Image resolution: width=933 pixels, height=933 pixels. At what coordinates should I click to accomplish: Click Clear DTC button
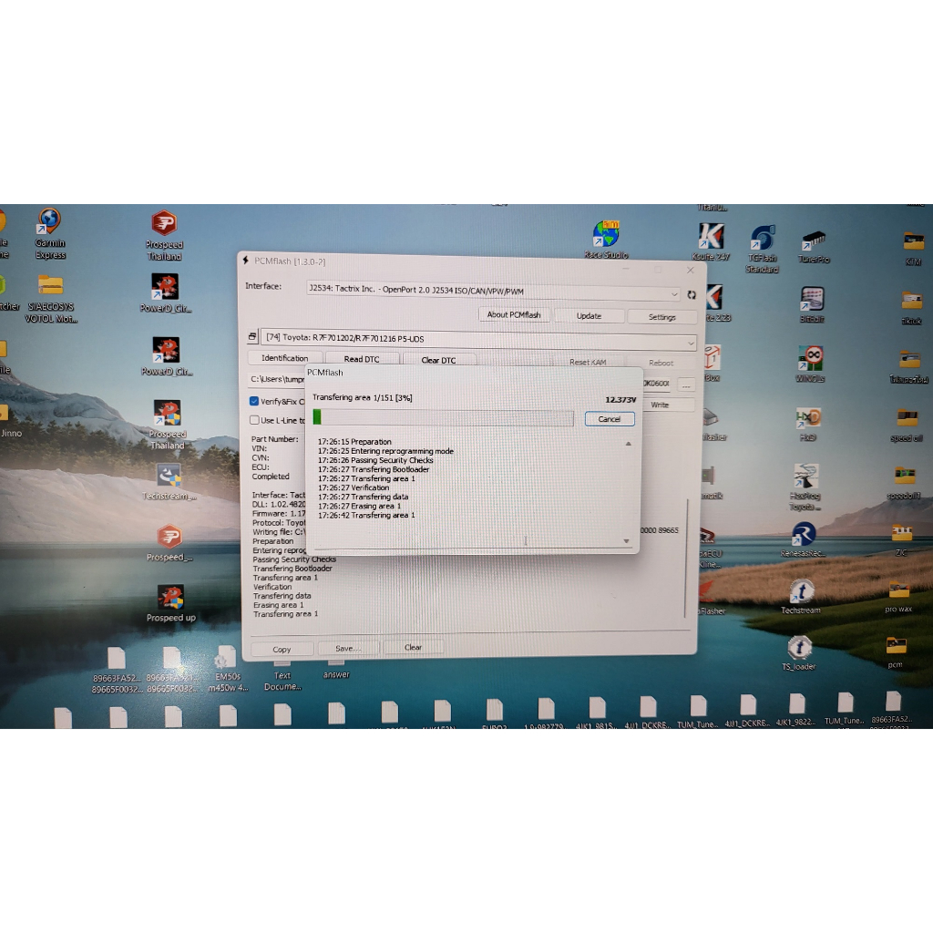[x=439, y=360]
